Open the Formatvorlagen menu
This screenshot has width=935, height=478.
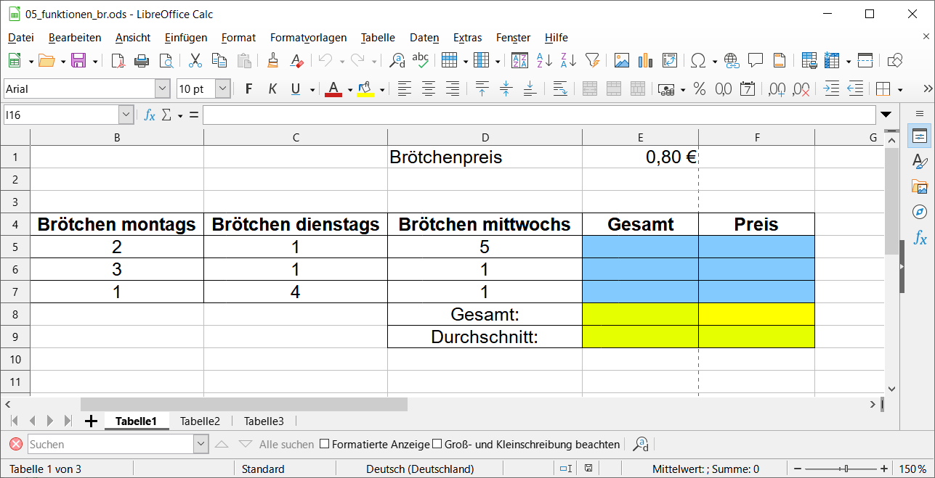308,38
